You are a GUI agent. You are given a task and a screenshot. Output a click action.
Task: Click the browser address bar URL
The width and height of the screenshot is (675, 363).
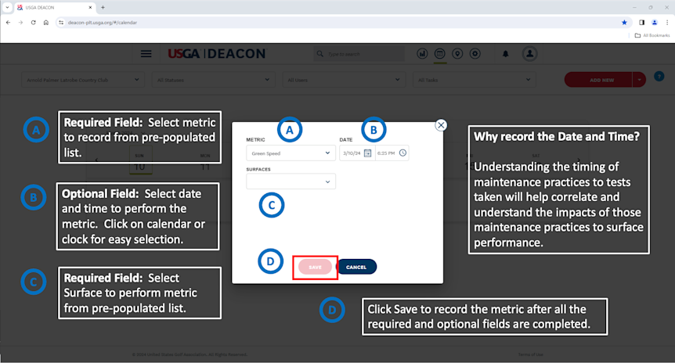click(x=103, y=23)
